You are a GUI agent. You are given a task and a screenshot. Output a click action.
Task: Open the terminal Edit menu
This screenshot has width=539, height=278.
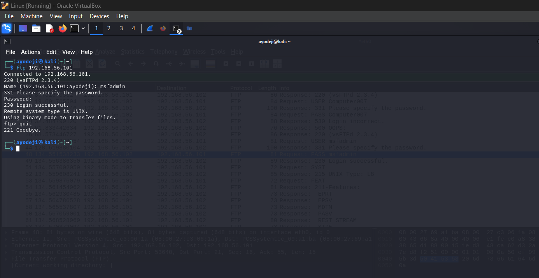click(x=51, y=52)
